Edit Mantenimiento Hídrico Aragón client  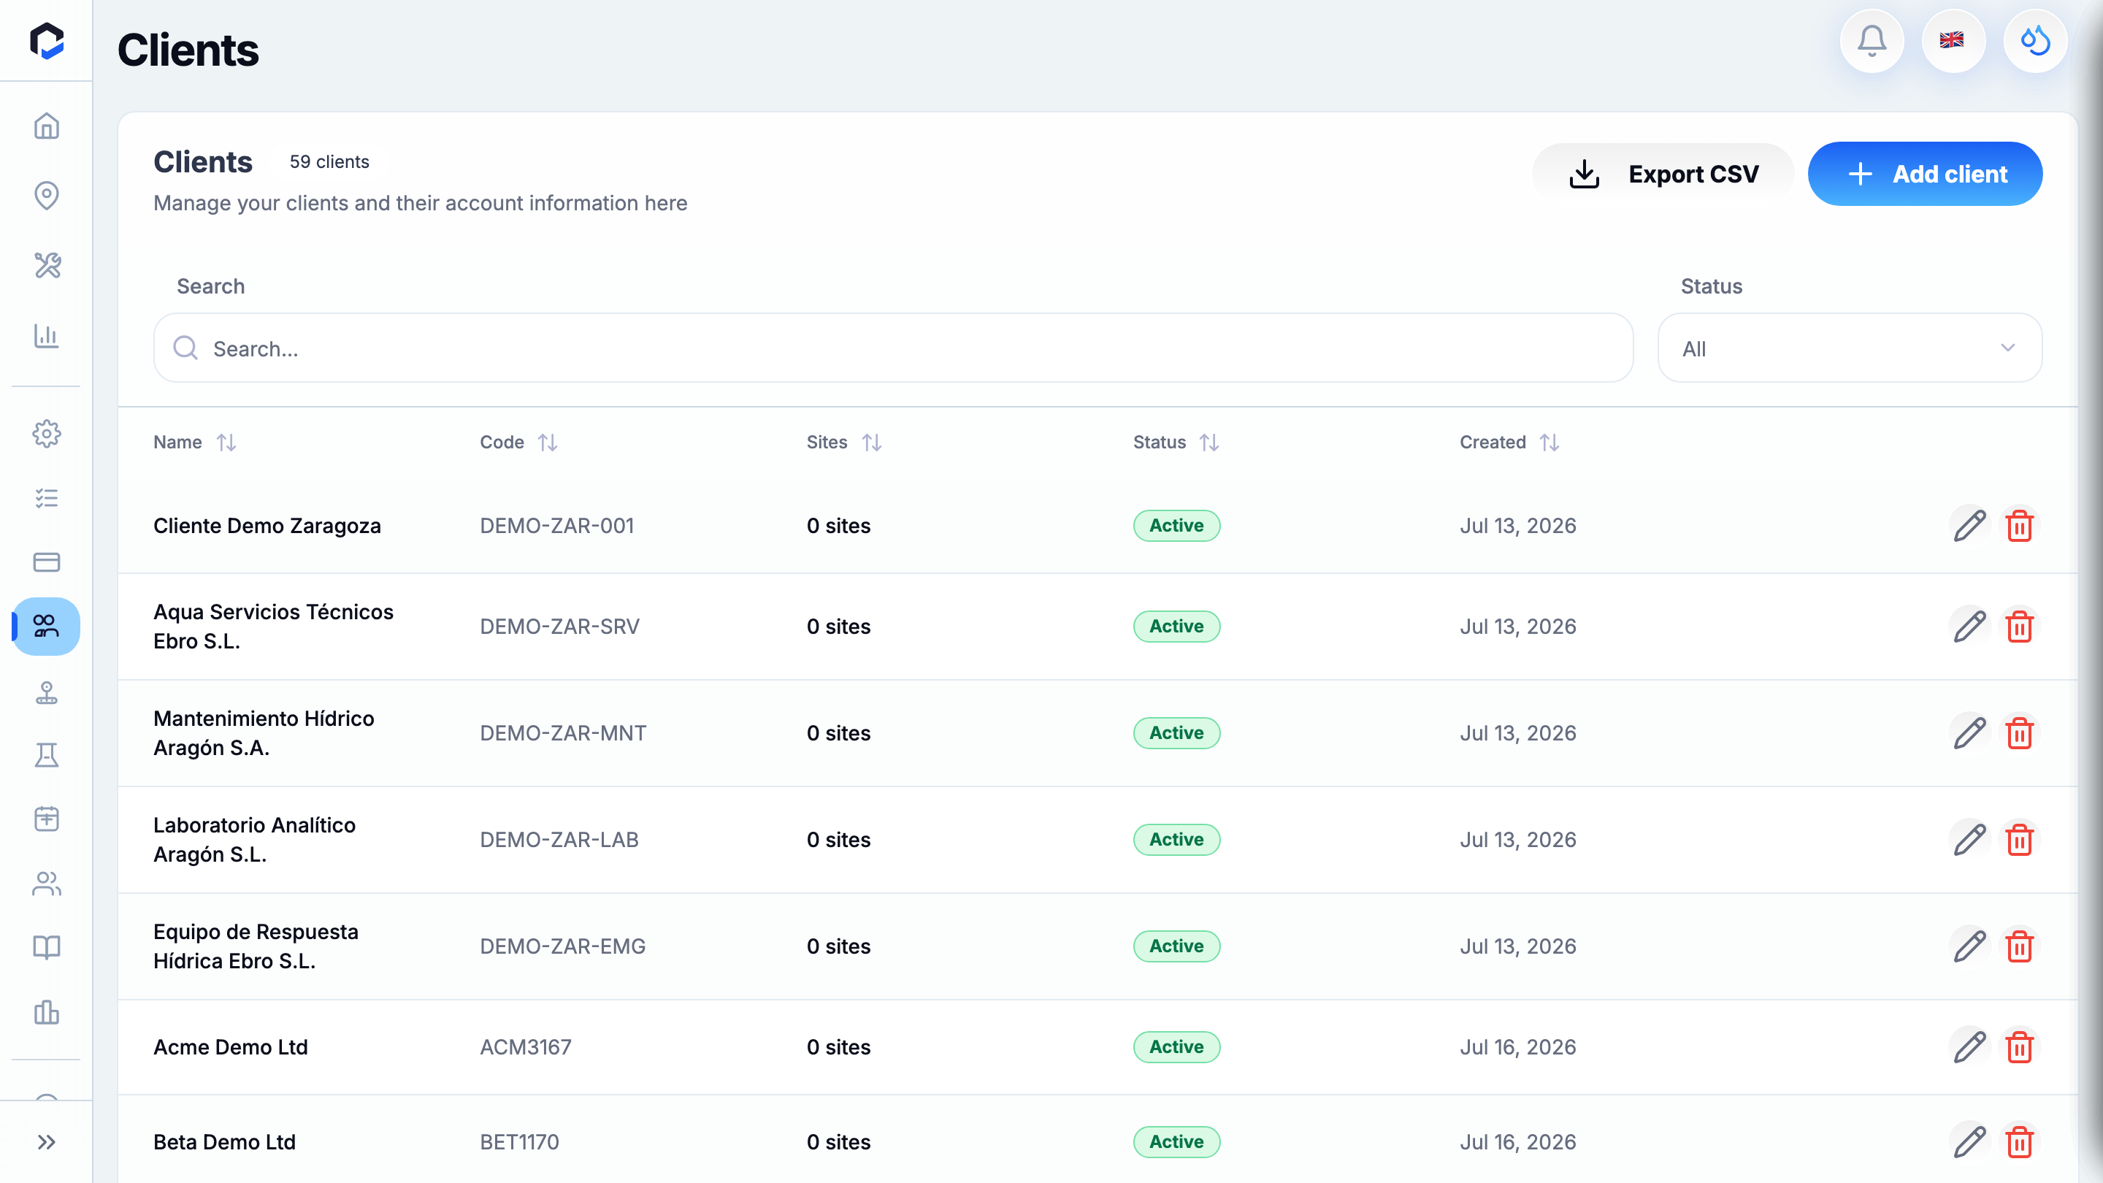click(x=1969, y=733)
